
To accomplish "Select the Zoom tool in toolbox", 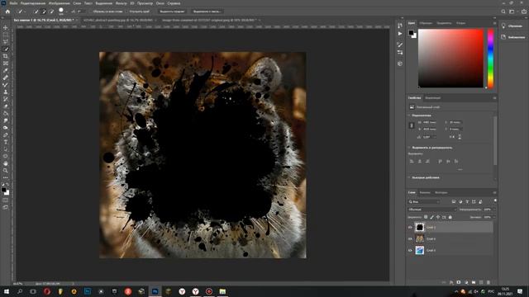I will 6,171.
